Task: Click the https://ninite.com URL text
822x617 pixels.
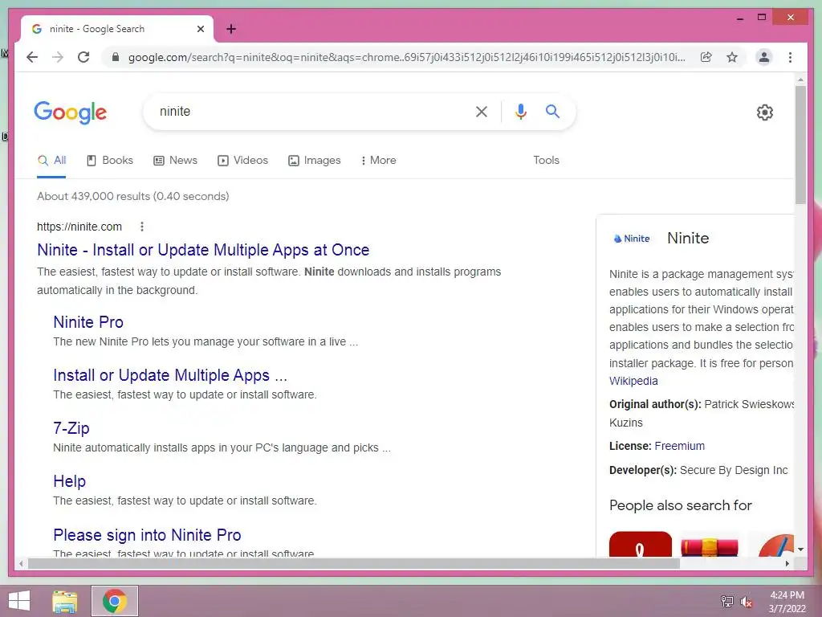Action: click(79, 227)
